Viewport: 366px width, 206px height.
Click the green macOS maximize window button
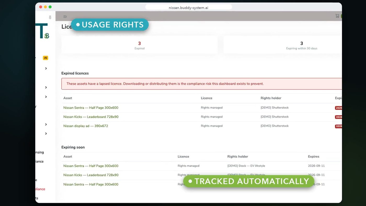(50, 7)
